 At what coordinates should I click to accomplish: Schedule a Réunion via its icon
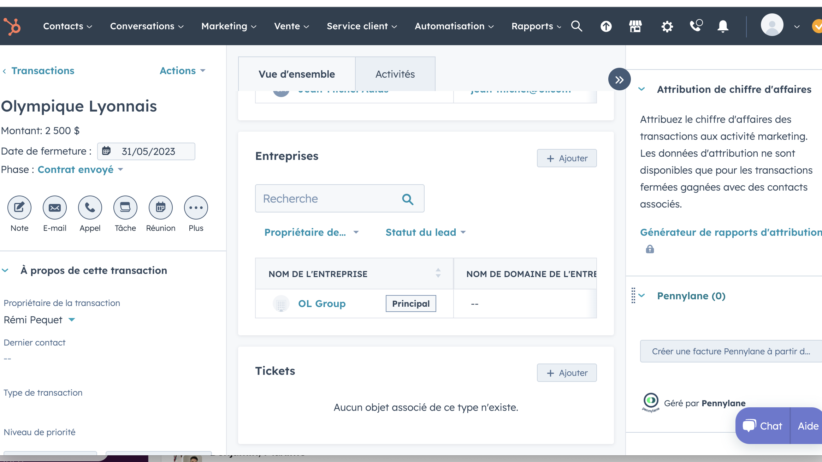tap(160, 208)
